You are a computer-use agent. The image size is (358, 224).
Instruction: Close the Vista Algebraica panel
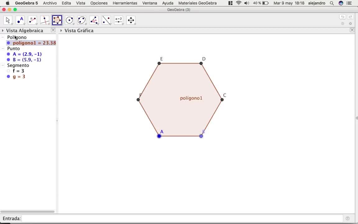[53, 30]
